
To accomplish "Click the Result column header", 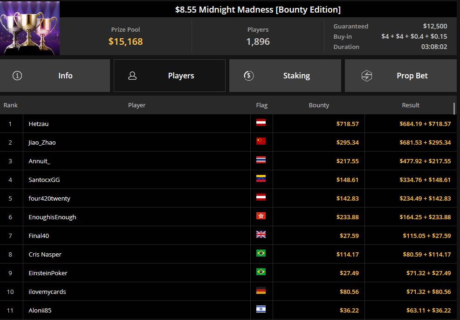I will click(411, 105).
